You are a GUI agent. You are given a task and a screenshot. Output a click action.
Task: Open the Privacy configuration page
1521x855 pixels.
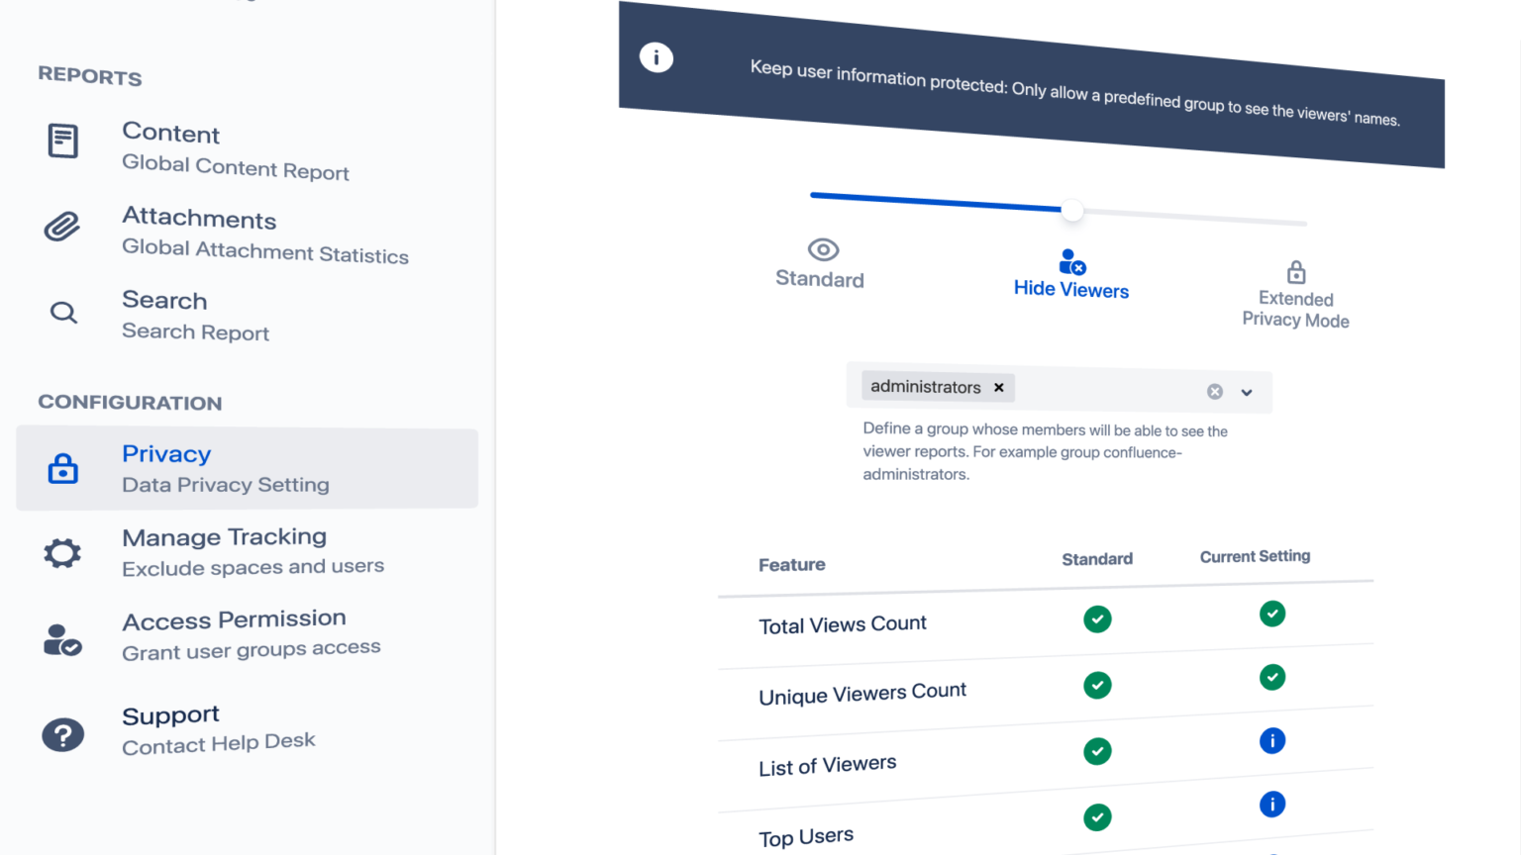tap(165, 454)
